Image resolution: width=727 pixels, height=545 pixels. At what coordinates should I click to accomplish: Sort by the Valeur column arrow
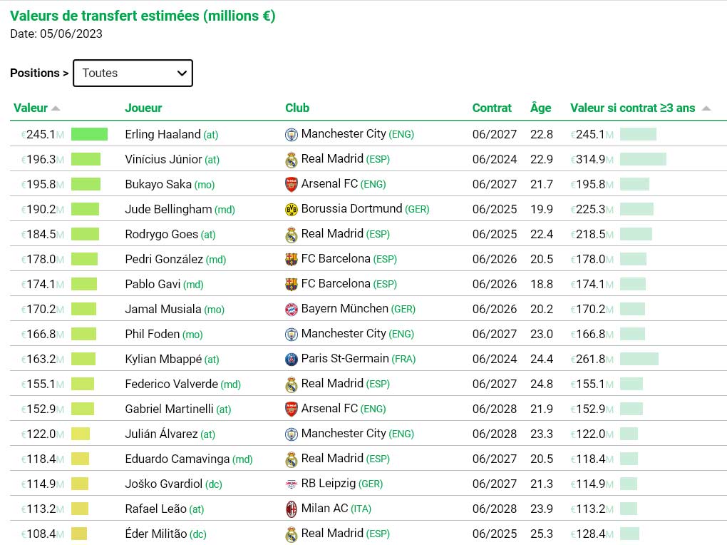pyautogui.click(x=56, y=108)
